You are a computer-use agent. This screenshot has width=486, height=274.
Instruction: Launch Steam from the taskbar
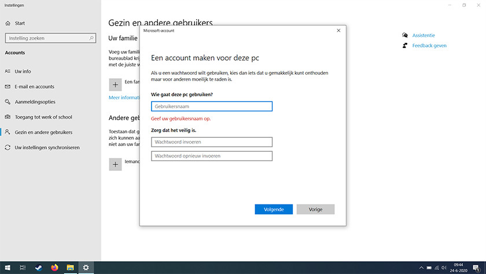39,268
